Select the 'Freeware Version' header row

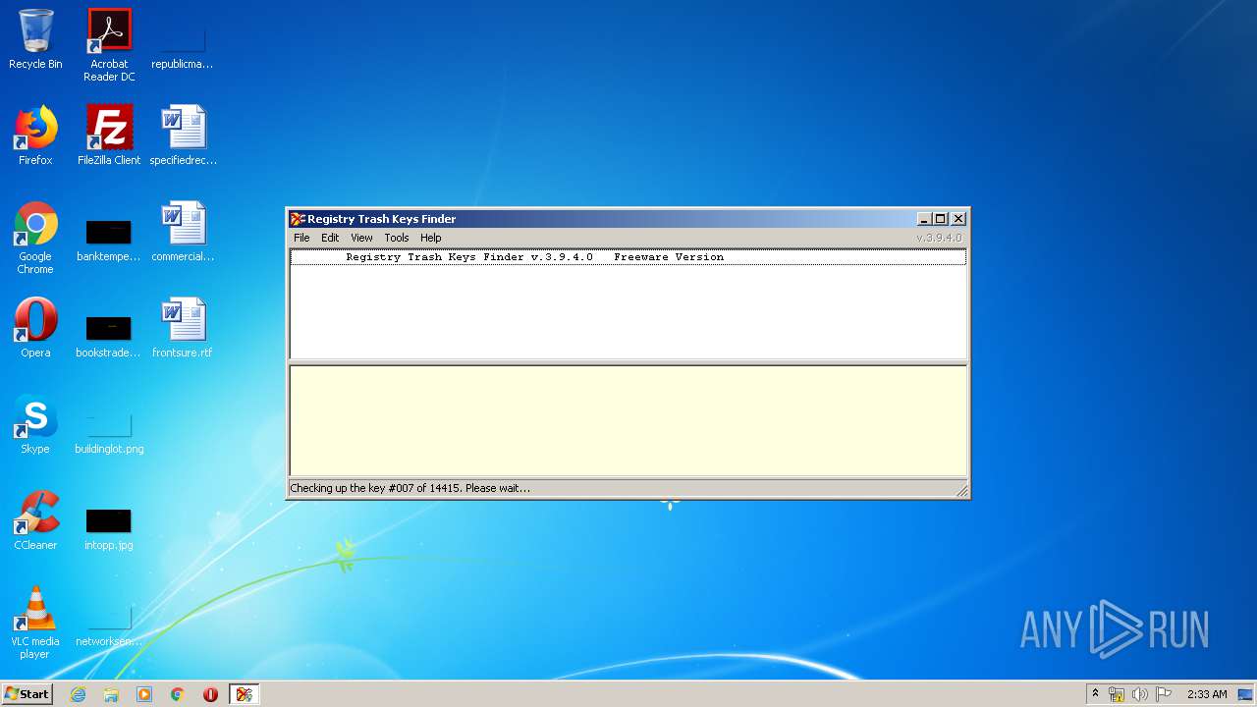628,257
